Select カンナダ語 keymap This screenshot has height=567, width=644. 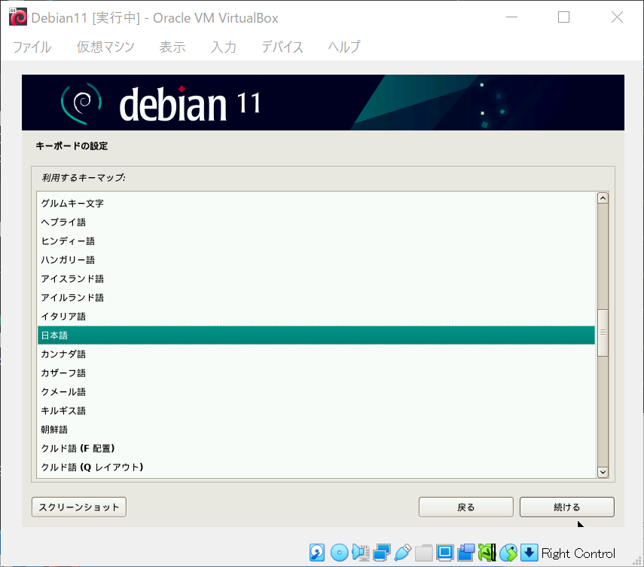click(316, 354)
